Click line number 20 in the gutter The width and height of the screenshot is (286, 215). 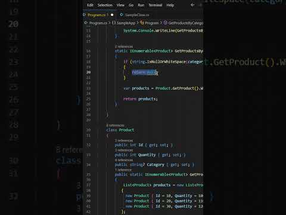click(x=88, y=72)
